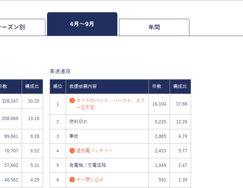
Task: Click the 発電機／充電回路 entry
Action: pos(88,165)
